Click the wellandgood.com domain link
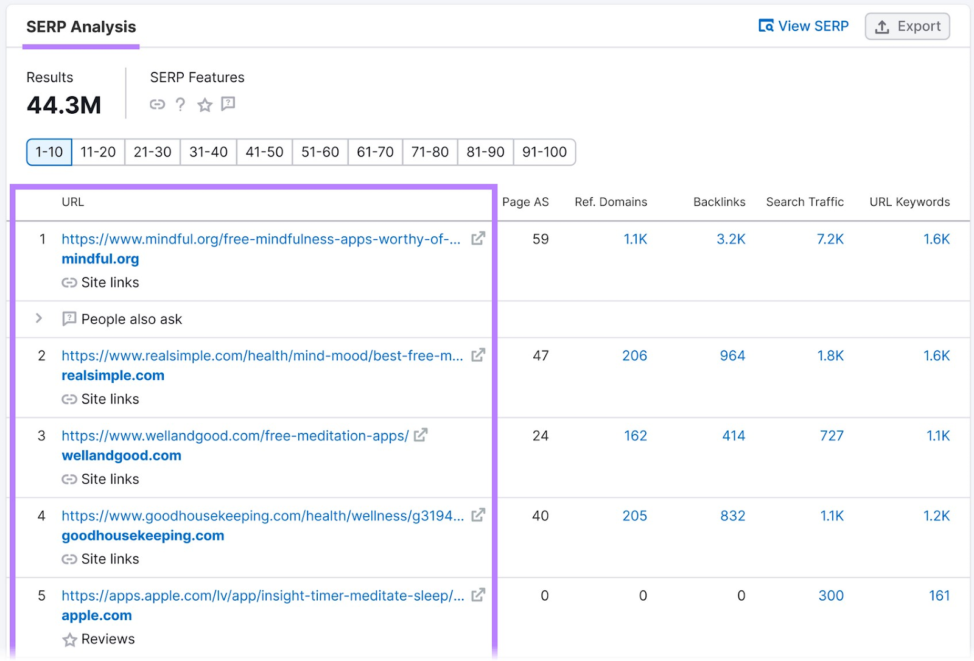 [121, 456]
